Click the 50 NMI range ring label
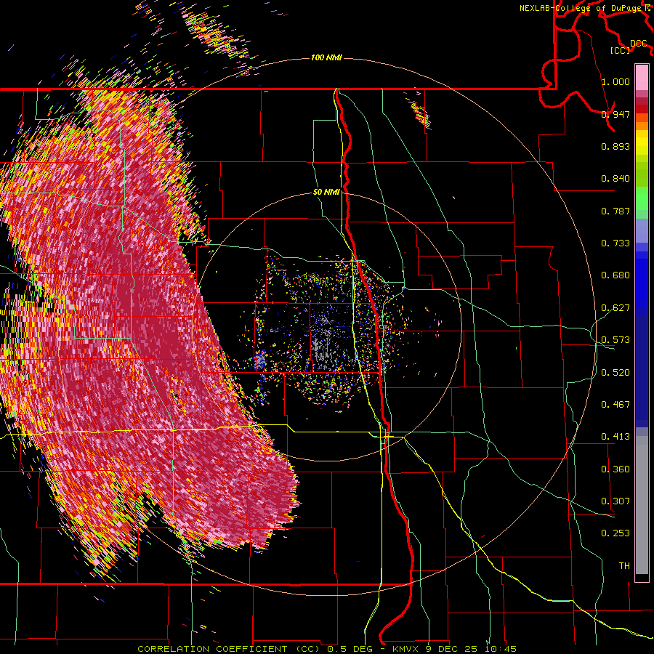 click(326, 192)
